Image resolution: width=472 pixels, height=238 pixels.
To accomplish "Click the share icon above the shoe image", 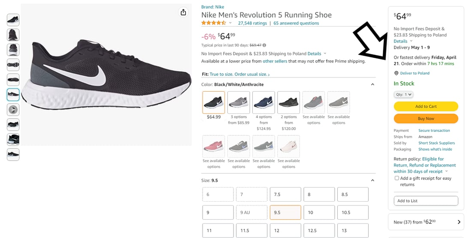I will 183,12.
